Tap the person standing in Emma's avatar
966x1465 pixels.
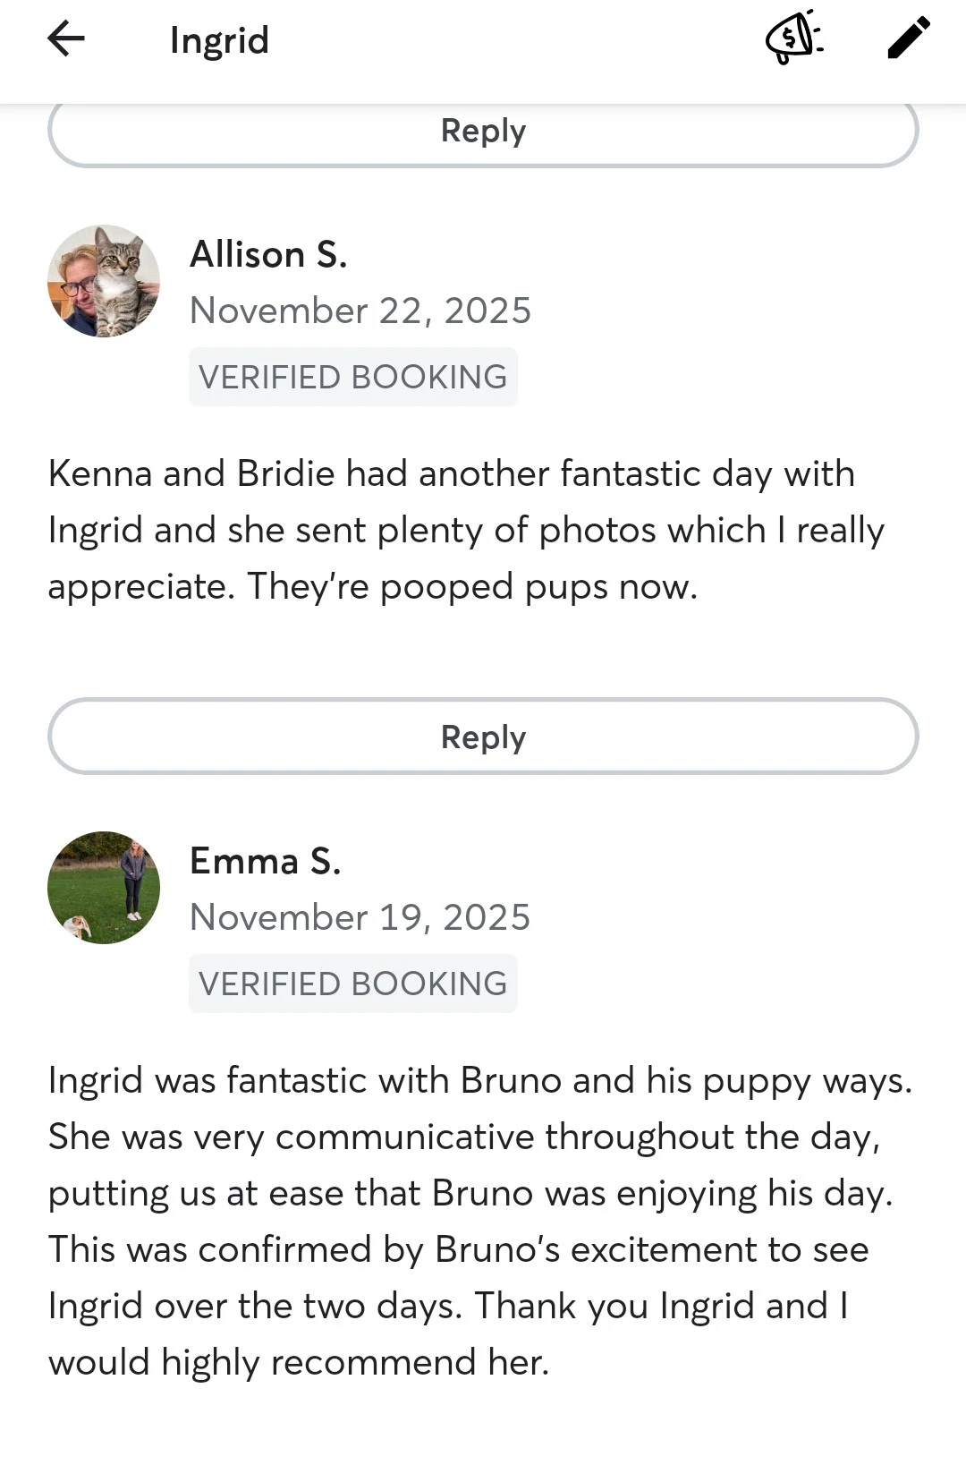pos(133,879)
